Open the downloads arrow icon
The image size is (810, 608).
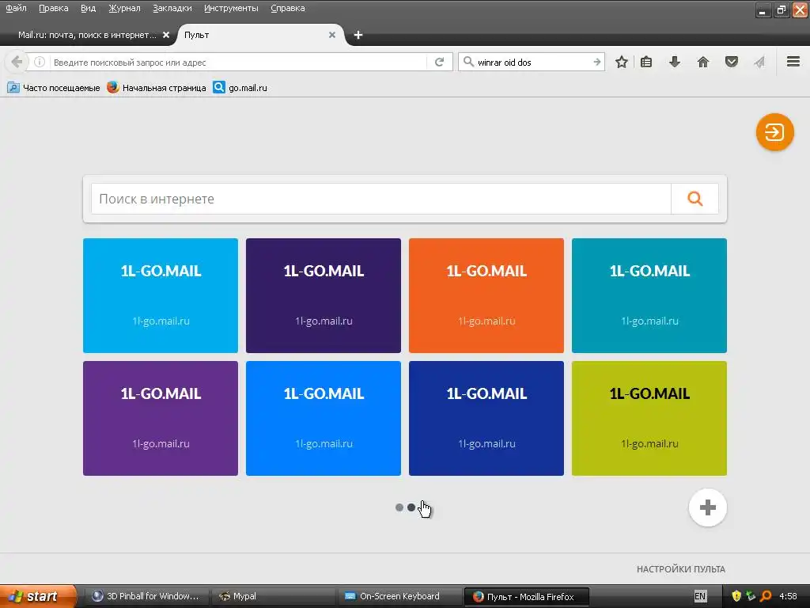click(x=675, y=62)
